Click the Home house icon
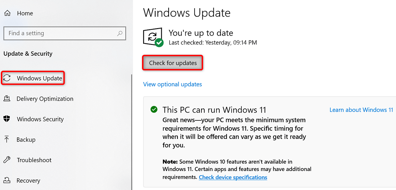The width and height of the screenshot is (396, 190). click(7, 13)
